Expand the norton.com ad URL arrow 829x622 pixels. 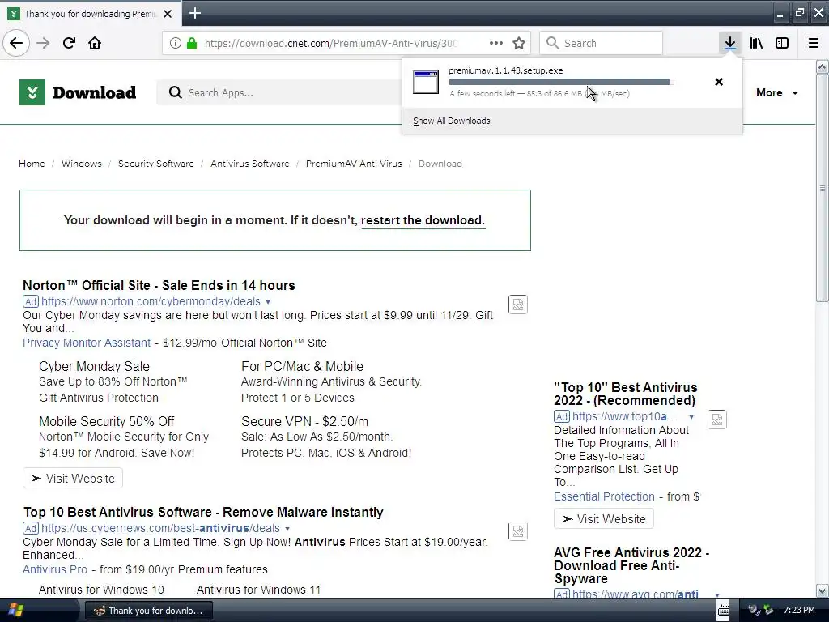[x=268, y=302]
